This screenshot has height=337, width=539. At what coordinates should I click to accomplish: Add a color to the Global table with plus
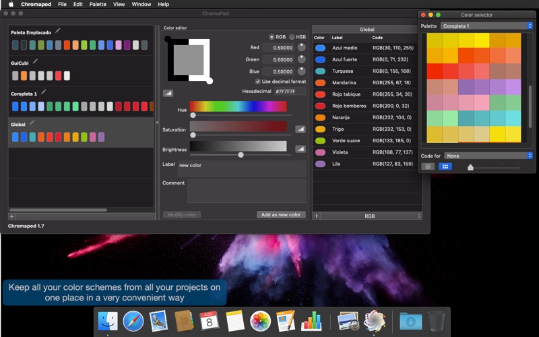pyautogui.click(x=316, y=216)
